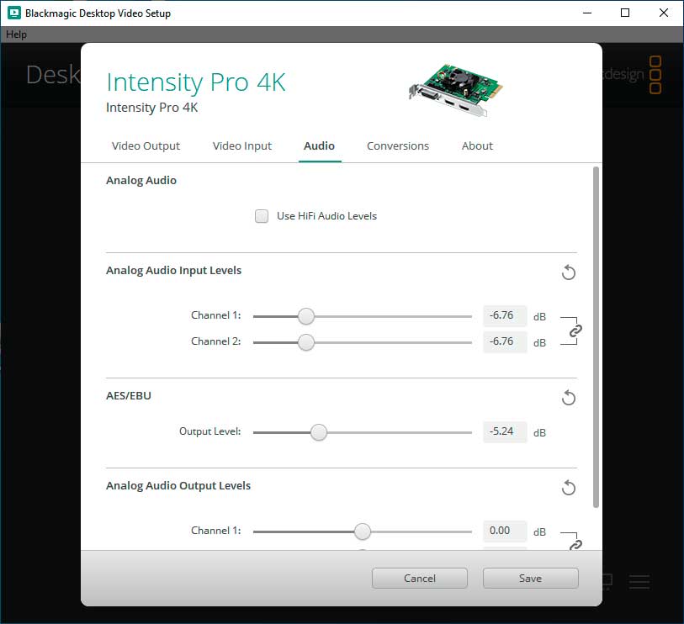Open the Help menu

[x=16, y=34]
